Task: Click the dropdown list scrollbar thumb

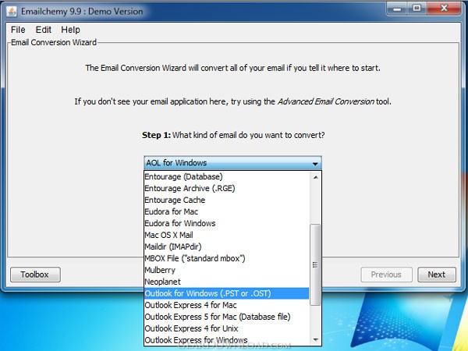Action: click(x=315, y=264)
